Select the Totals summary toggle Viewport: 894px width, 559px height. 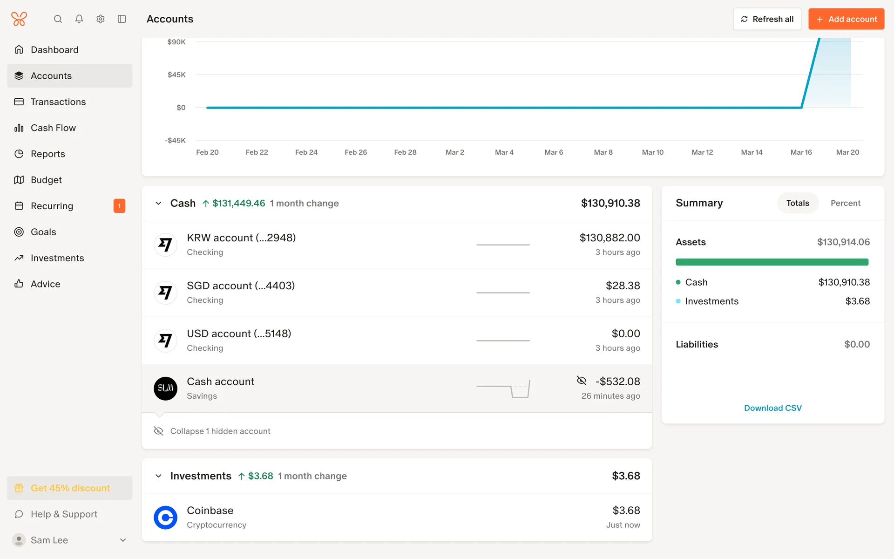tap(797, 203)
